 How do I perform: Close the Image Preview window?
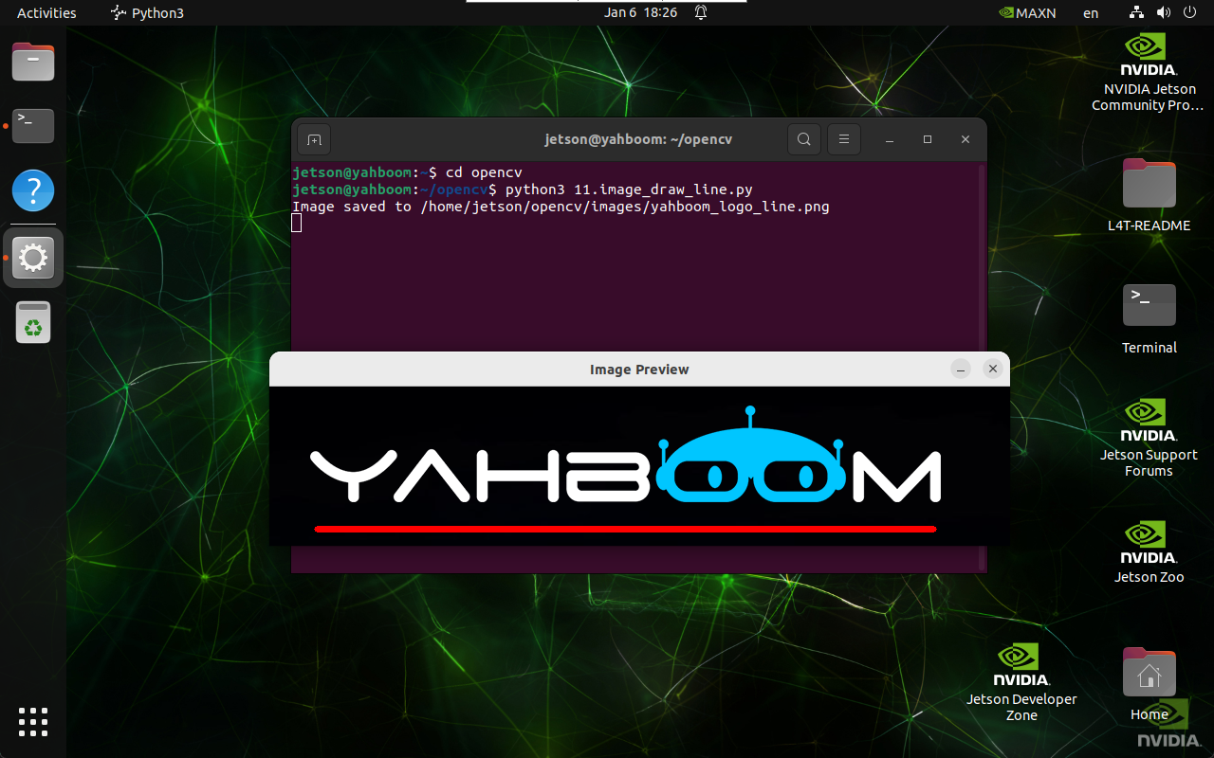[x=993, y=370]
